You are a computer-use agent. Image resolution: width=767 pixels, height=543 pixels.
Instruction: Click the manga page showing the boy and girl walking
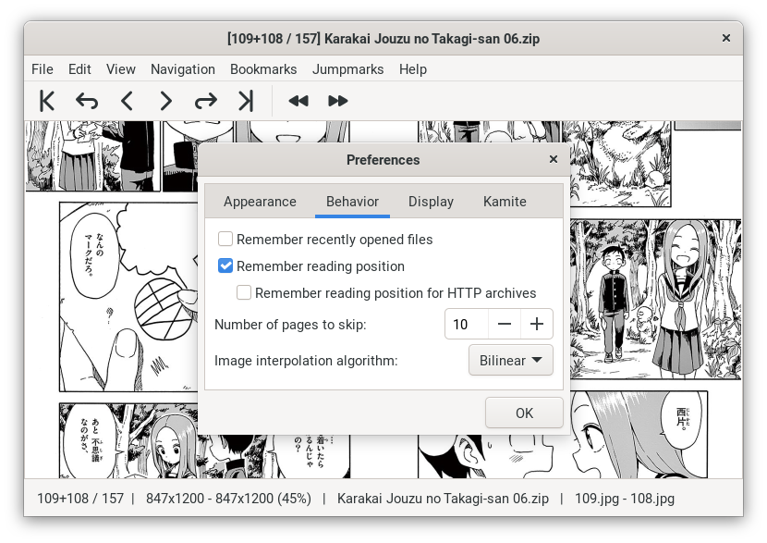pyautogui.click(x=655, y=299)
